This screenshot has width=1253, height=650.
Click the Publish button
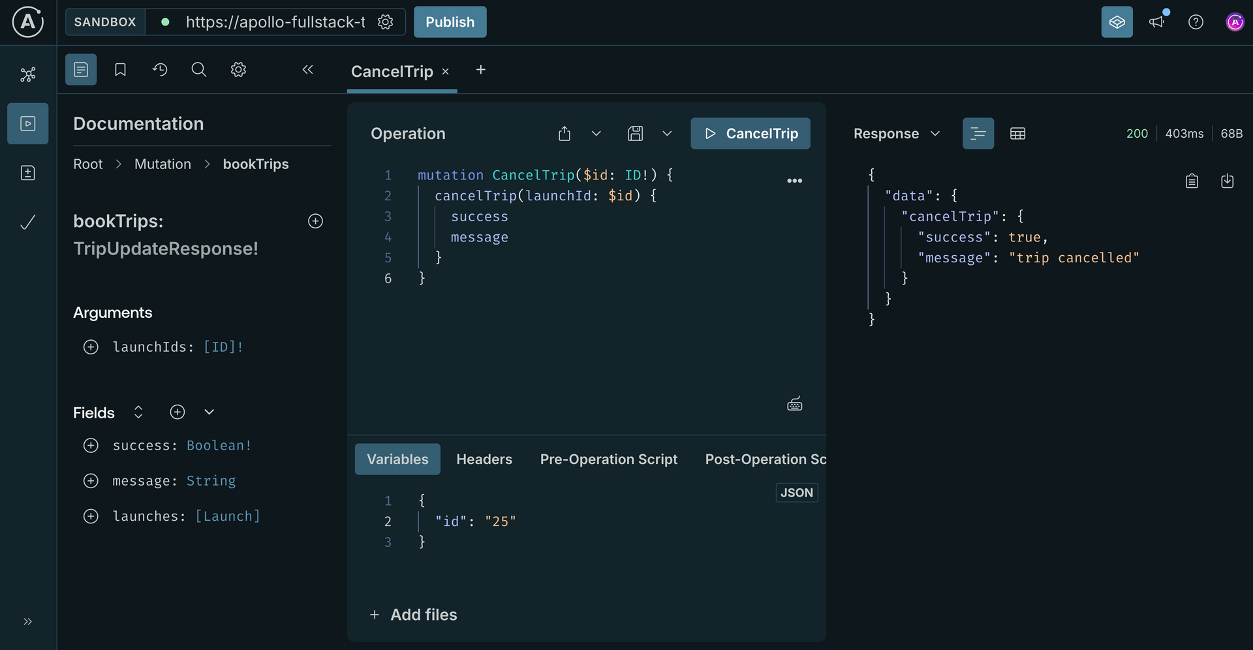pos(450,22)
